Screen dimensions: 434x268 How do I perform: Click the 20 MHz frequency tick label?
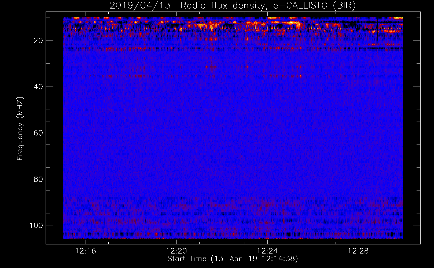click(39, 40)
